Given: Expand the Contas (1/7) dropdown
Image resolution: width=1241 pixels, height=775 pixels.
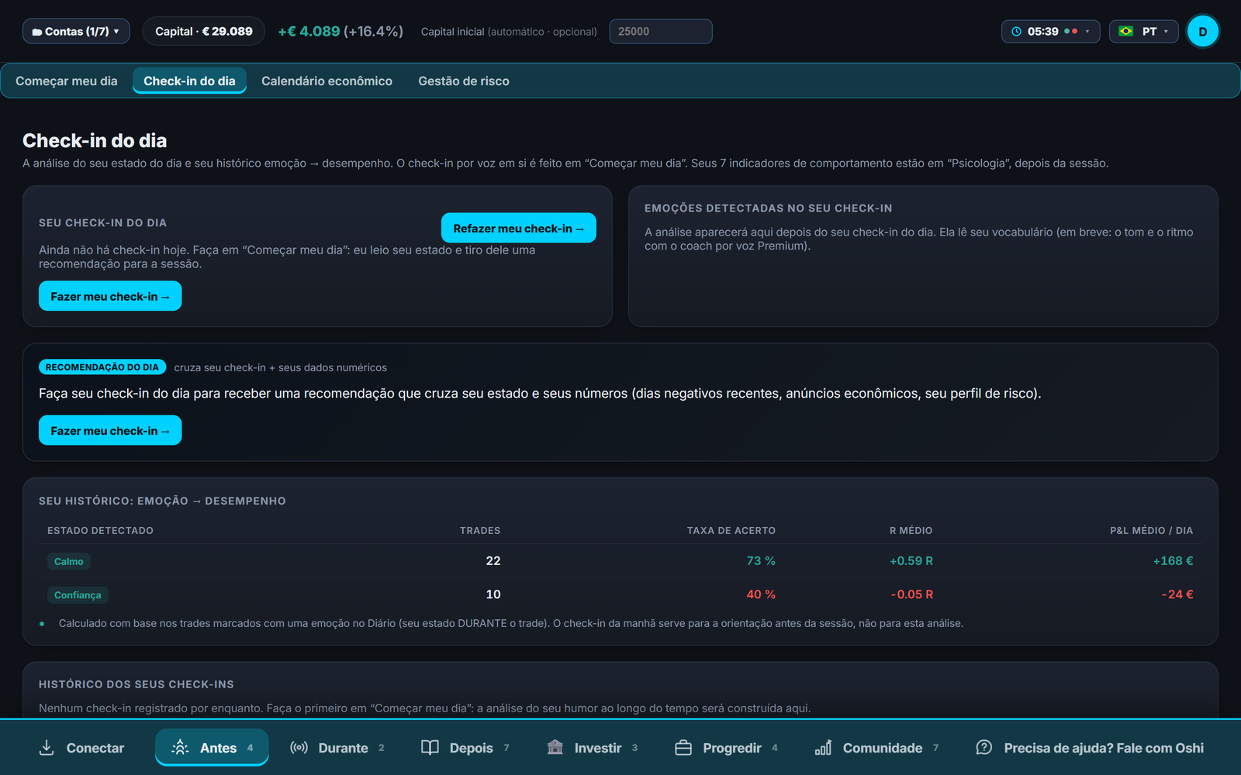Looking at the screenshot, I should (76, 31).
